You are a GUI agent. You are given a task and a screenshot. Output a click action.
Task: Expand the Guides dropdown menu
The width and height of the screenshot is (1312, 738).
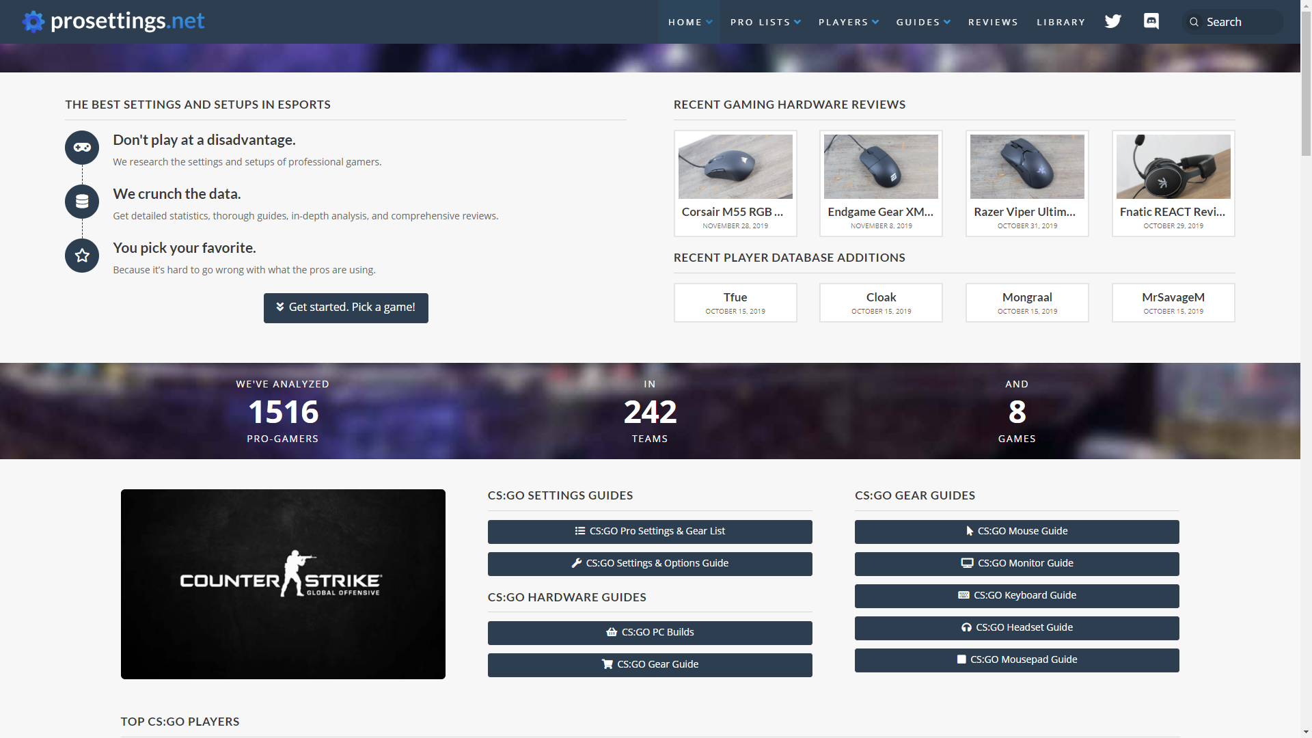pyautogui.click(x=922, y=22)
